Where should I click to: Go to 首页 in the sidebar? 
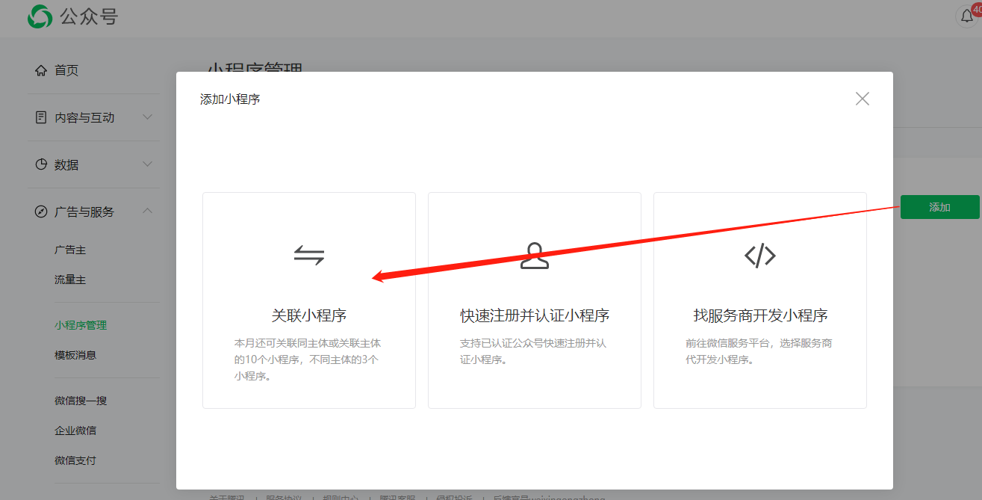(66, 70)
